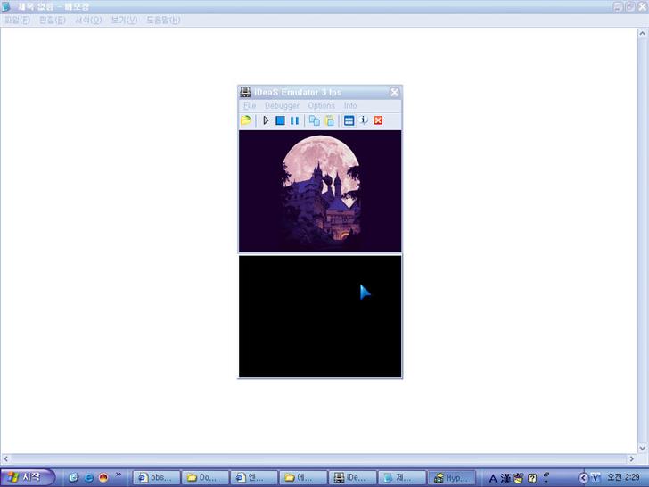Click the emulator top screen castle image
Image resolution: width=649 pixels, height=487 pixels.
point(320,191)
